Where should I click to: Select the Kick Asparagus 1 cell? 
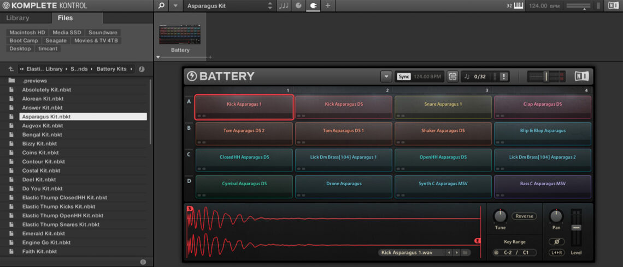point(244,107)
